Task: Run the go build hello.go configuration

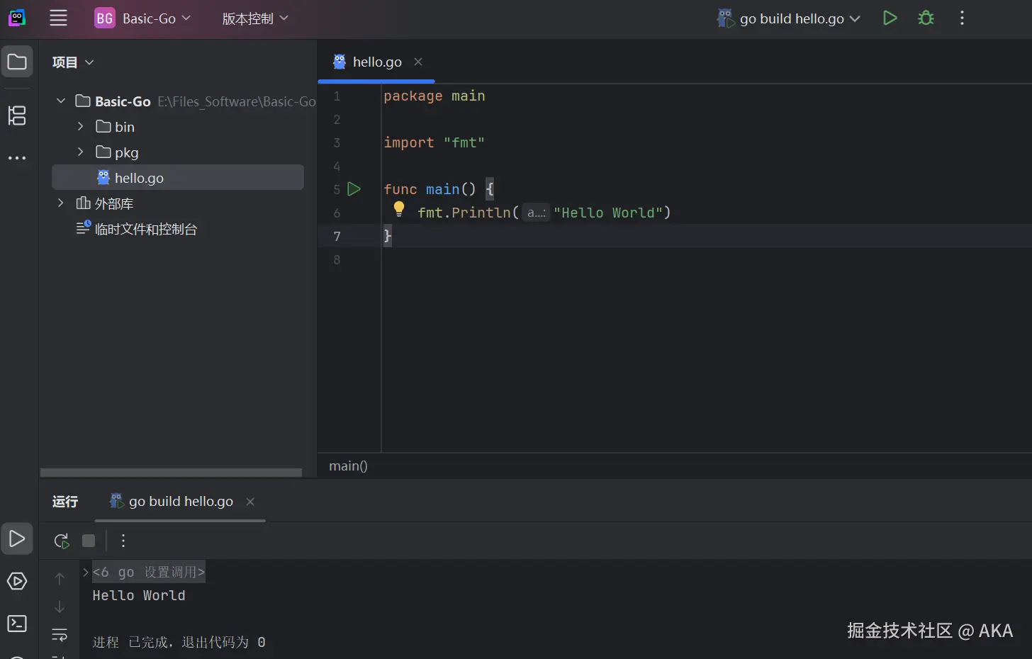Action: [890, 18]
